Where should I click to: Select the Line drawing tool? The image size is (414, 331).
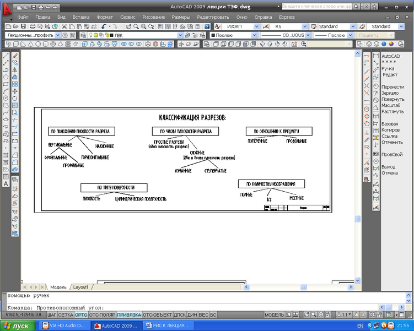pyautogui.click(x=6, y=56)
